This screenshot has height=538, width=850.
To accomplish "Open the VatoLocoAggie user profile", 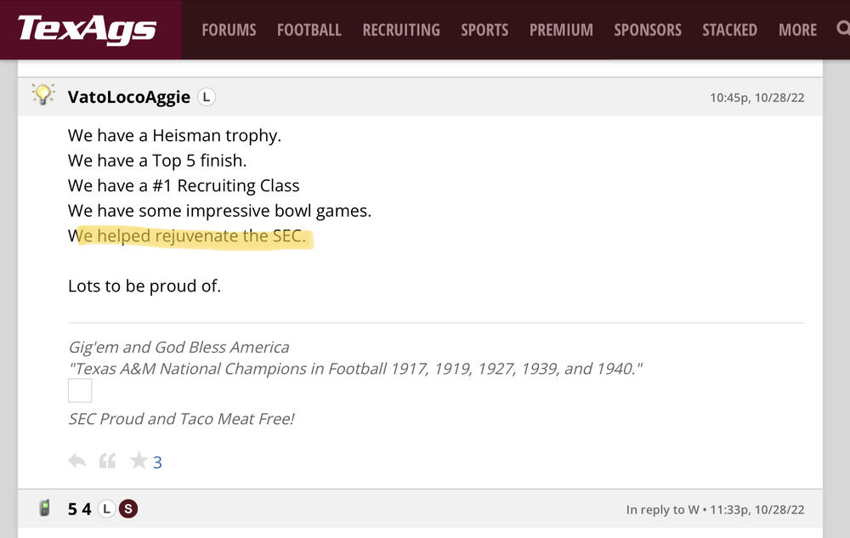I will [x=129, y=97].
